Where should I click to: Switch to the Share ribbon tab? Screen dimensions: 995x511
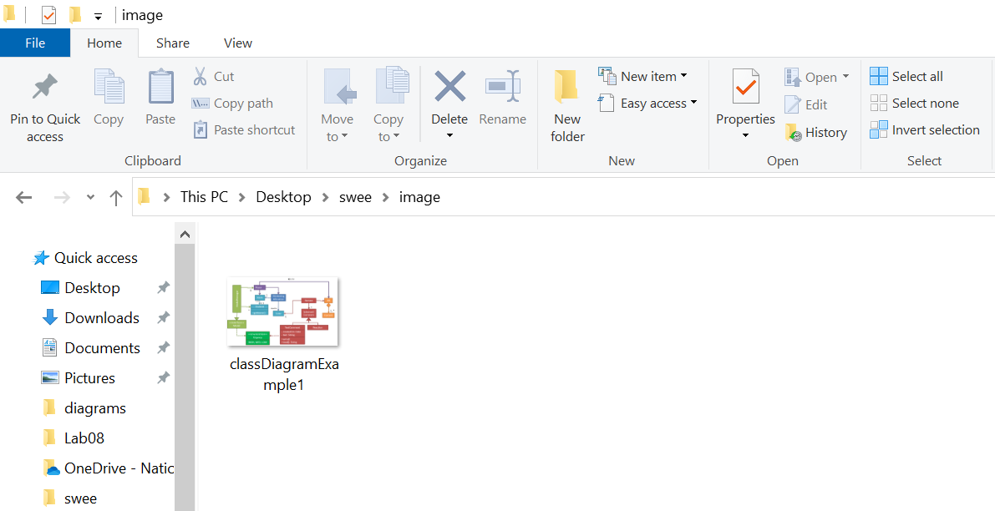click(x=173, y=43)
